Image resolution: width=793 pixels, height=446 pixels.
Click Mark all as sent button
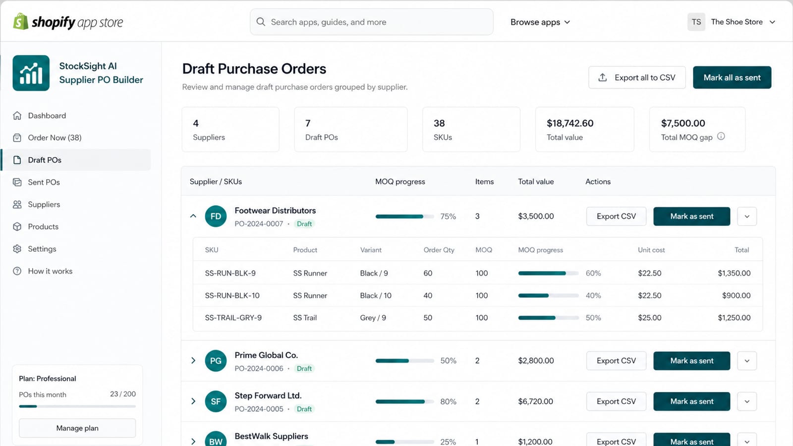tap(732, 77)
